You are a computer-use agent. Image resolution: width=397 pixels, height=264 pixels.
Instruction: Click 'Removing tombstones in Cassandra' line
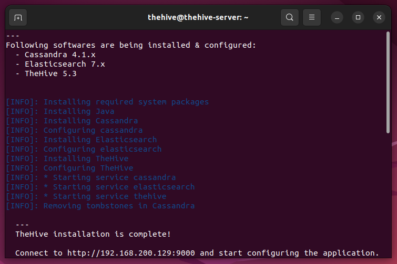pyautogui.click(x=100, y=206)
